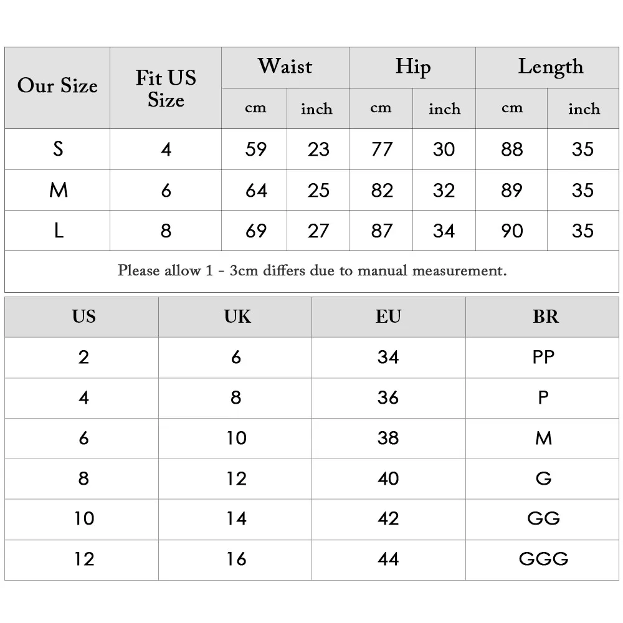
Task: Click the "EU" conversion column header
Action: click(389, 317)
